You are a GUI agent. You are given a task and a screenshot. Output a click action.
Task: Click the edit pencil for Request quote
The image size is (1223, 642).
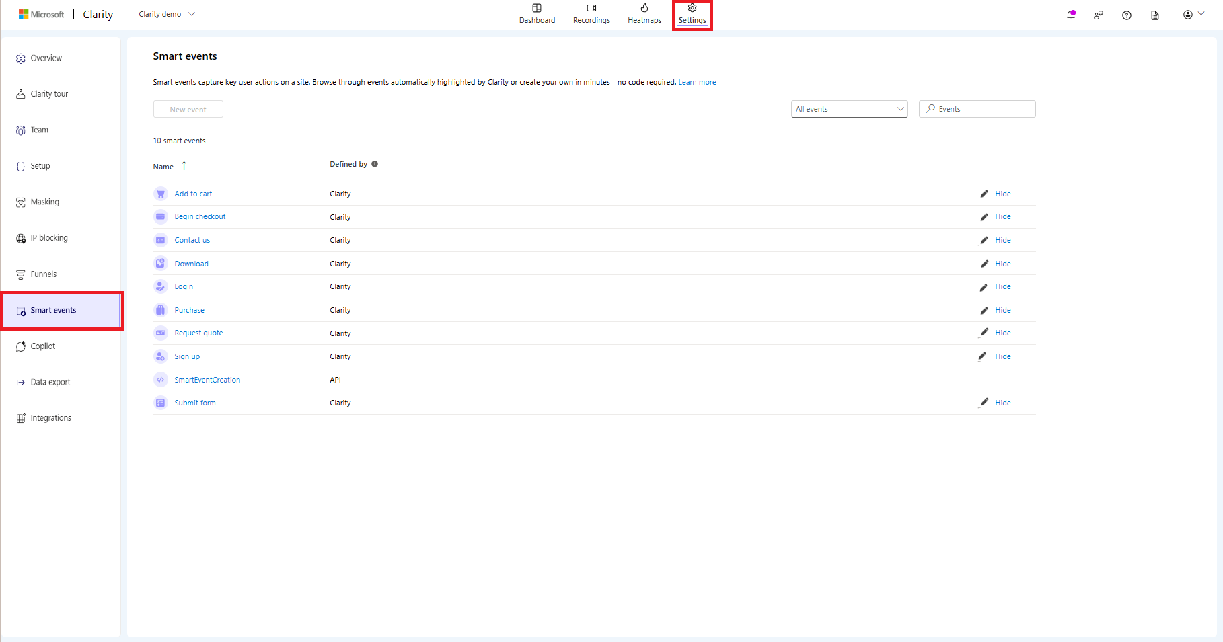point(984,332)
